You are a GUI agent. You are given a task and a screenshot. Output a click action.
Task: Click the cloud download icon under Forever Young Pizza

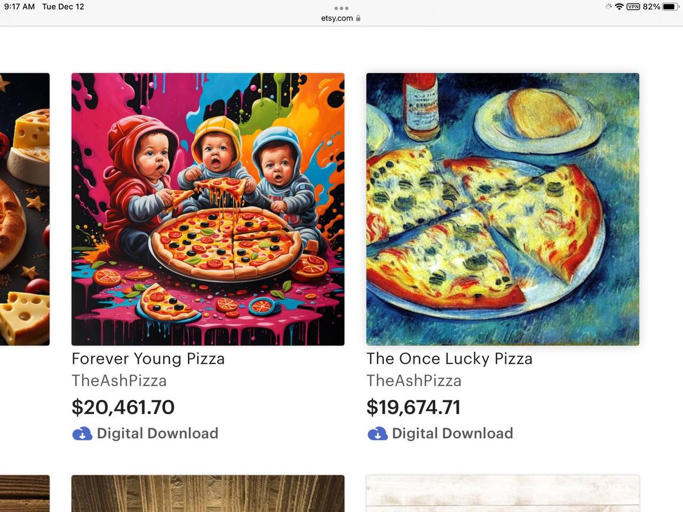tap(82, 433)
